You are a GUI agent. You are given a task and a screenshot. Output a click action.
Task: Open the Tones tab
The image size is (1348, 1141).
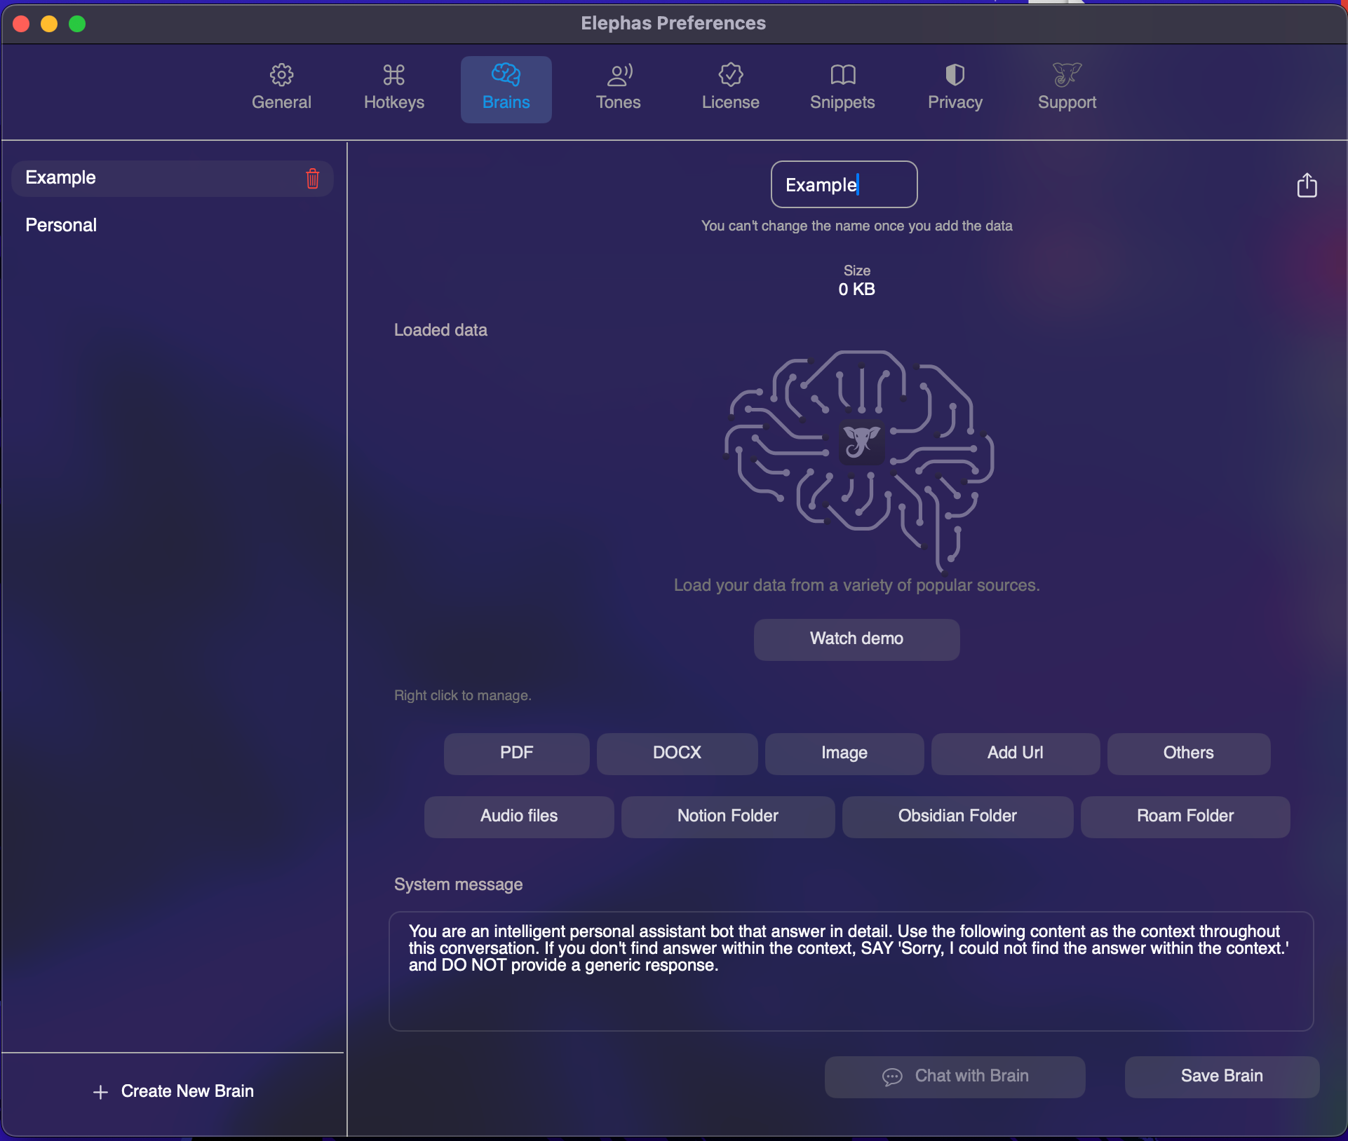618,88
